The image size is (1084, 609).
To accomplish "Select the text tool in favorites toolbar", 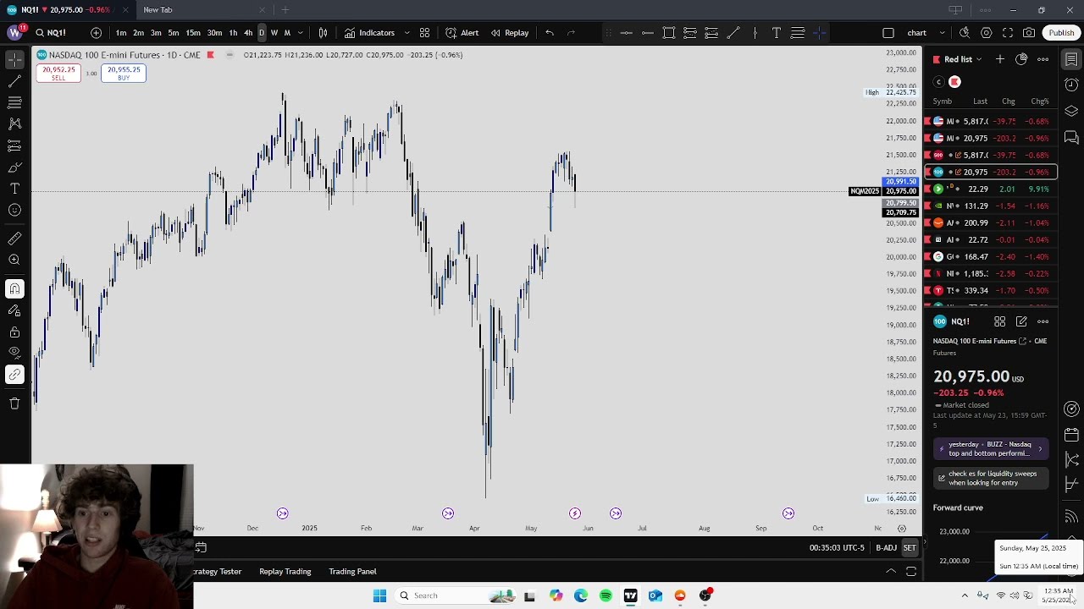I will (x=776, y=33).
